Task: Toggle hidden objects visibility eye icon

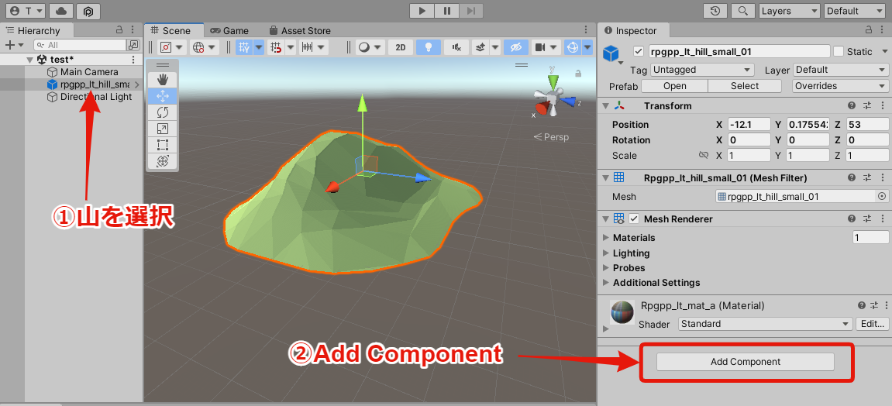Action: click(x=516, y=48)
